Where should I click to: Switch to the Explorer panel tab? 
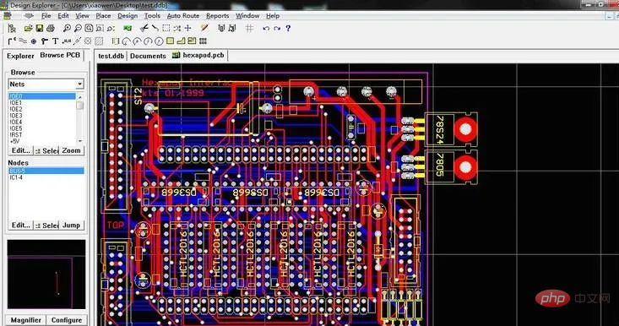20,56
